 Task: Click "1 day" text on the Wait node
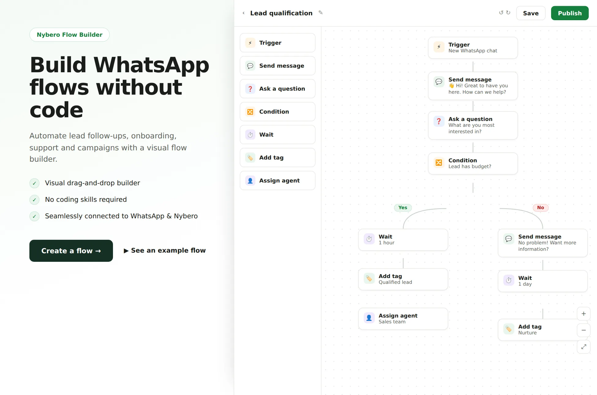pyautogui.click(x=525, y=284)
